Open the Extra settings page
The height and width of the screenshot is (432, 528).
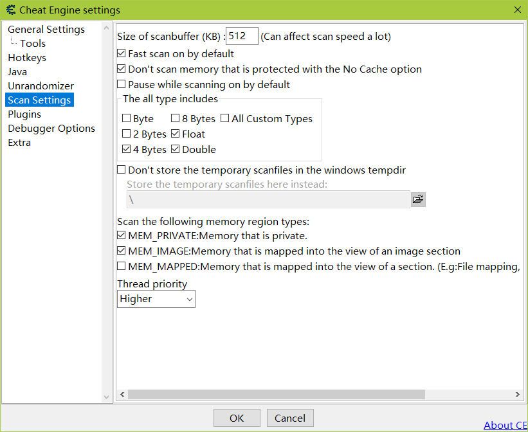(19, 143)
